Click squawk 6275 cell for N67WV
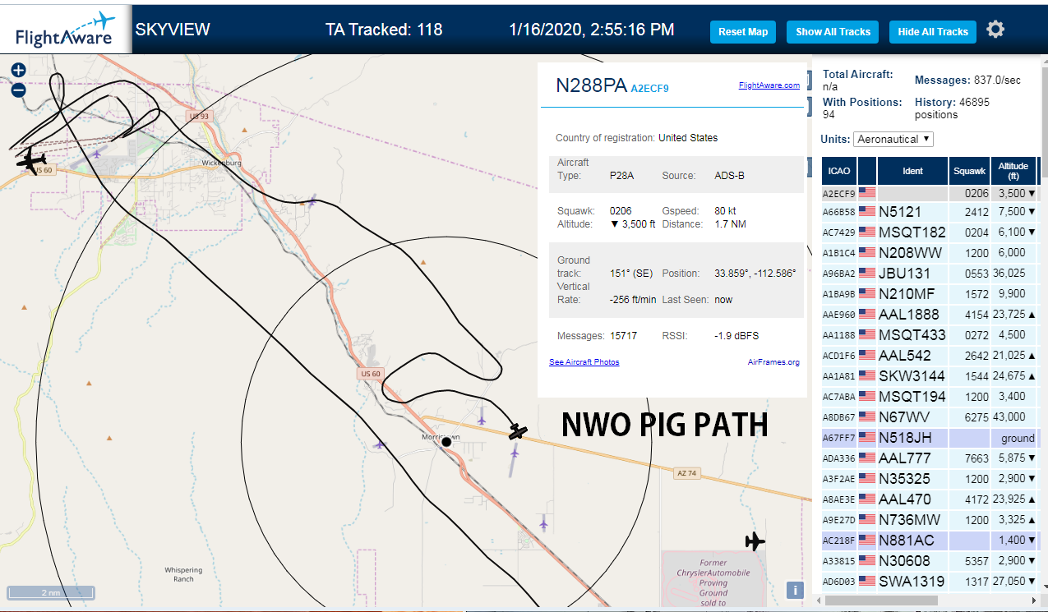The width and height of the screenshot is (1048, 612). 969,417
